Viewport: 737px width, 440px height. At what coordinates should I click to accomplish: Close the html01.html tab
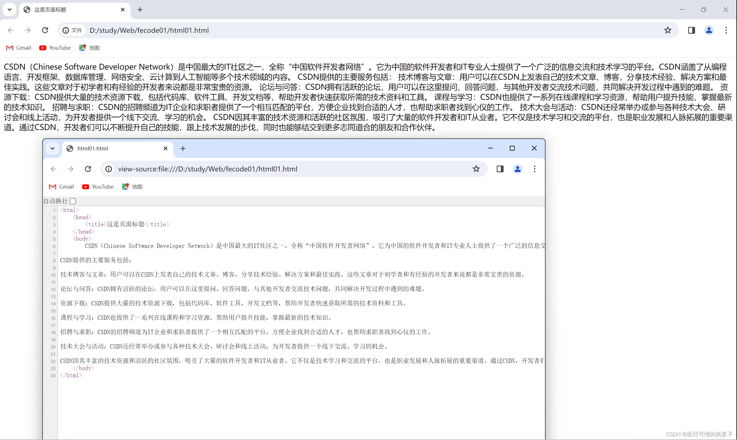pos(166,149)
